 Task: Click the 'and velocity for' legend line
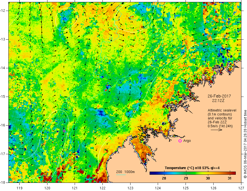220,118
